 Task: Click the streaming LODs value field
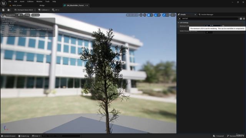pyautogui.click(x=209, y=32)
